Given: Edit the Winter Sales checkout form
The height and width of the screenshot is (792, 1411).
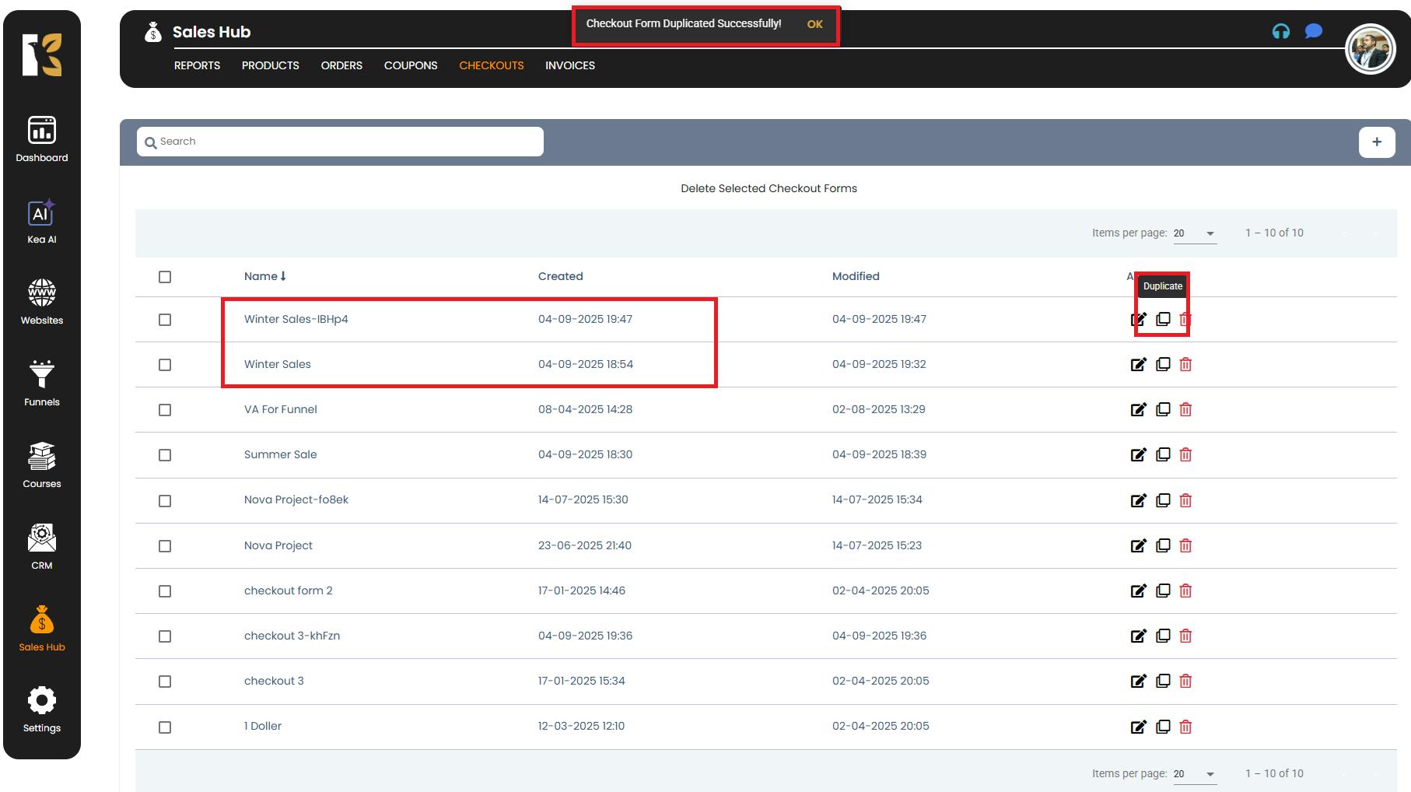Looking at the screenshot, I should (x=1138, y=365).
